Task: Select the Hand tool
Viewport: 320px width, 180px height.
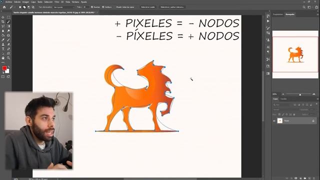Action: (3, 58)
